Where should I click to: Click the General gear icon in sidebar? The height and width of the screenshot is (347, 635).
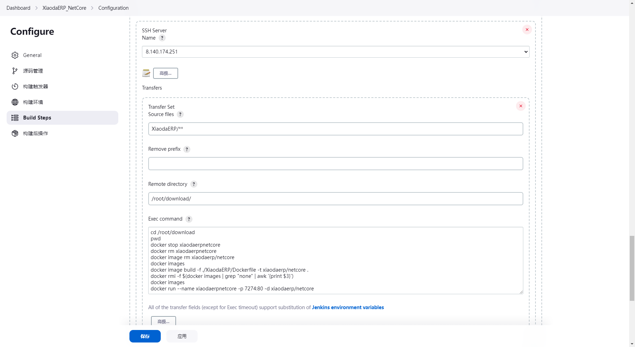[x=15, y=55]
